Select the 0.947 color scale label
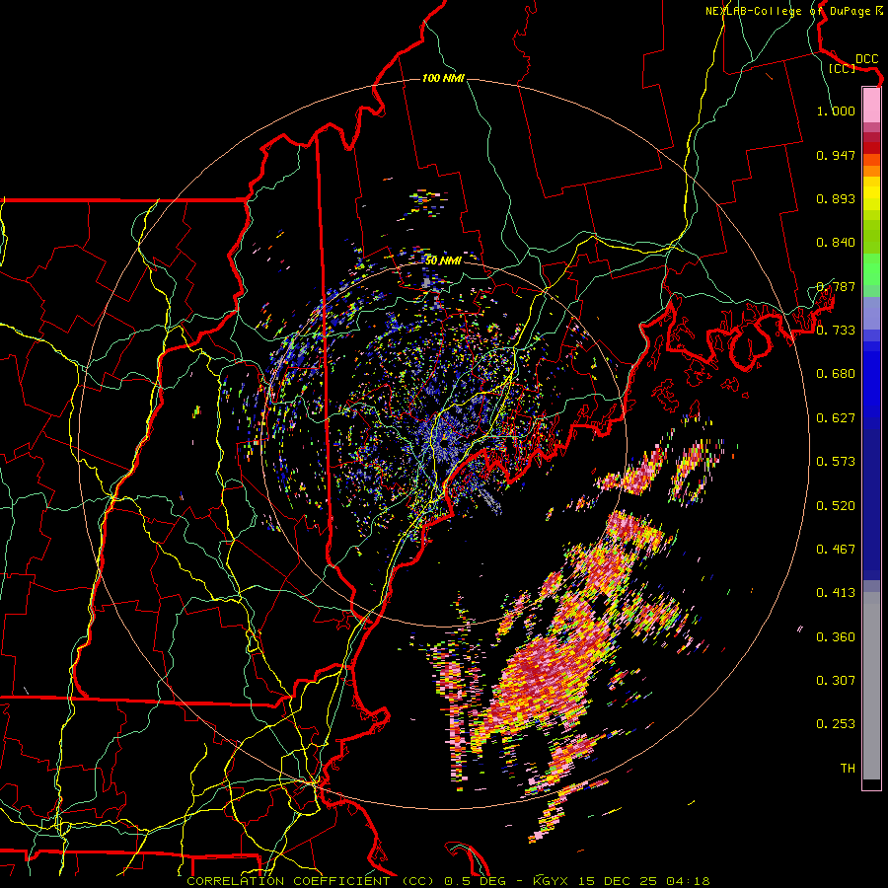The width and height of the screenshot is (888, 888). coord(836,155)
